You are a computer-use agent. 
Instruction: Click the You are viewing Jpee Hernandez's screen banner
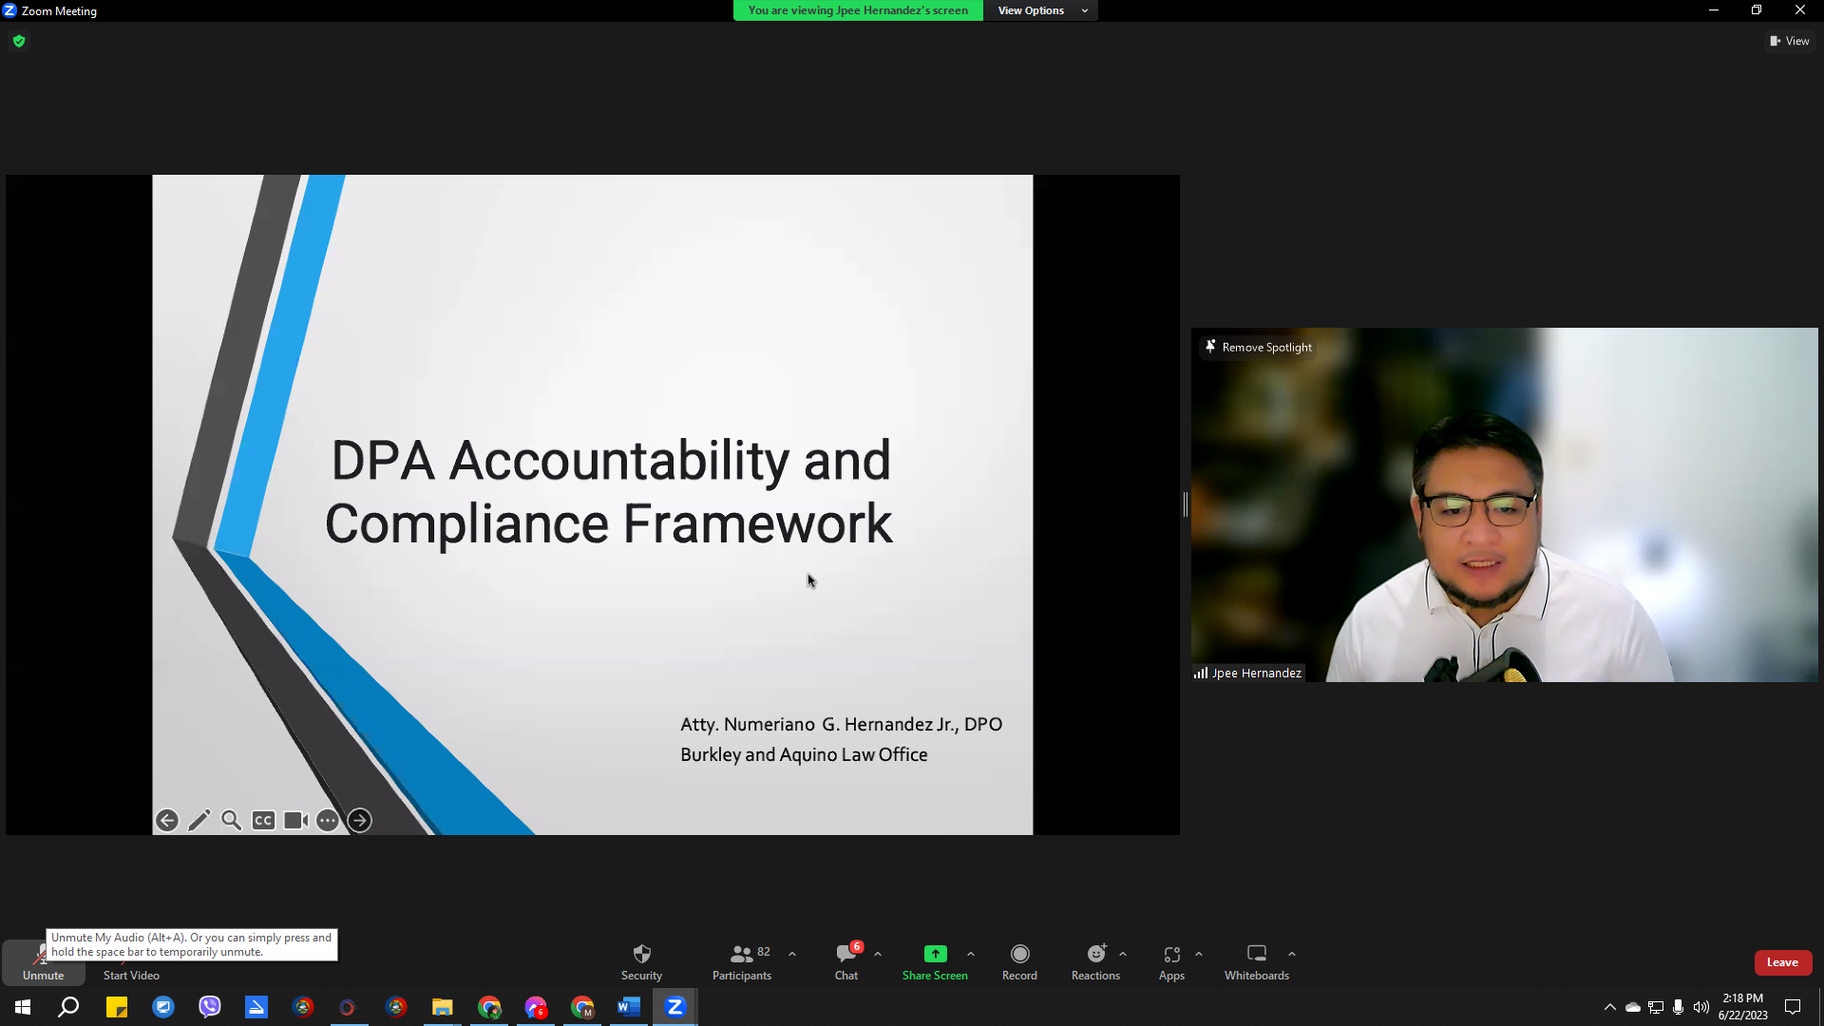(858, 10)
